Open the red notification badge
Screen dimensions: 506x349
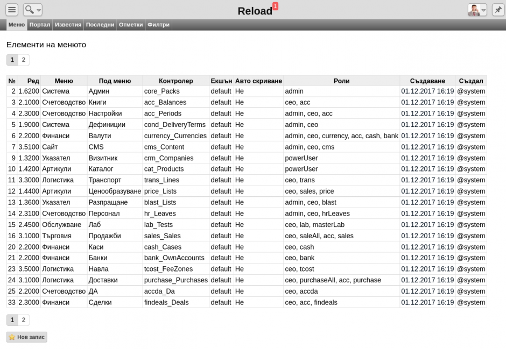275,6
